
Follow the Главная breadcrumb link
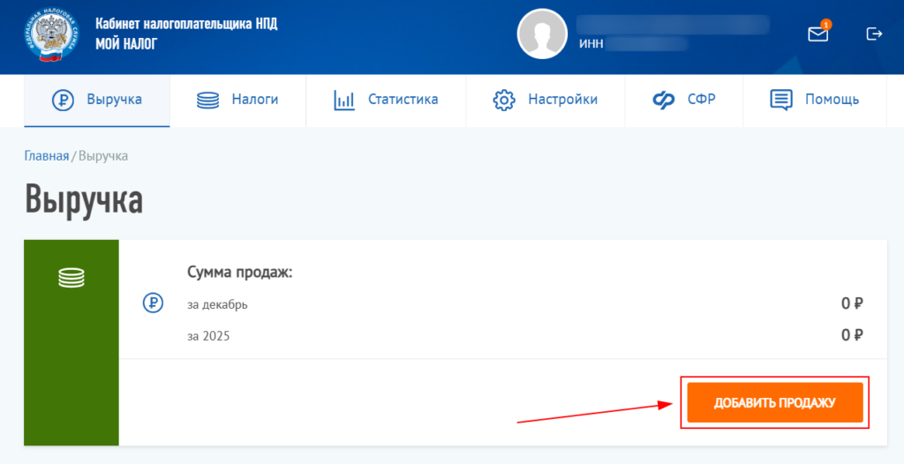(46, 156)
